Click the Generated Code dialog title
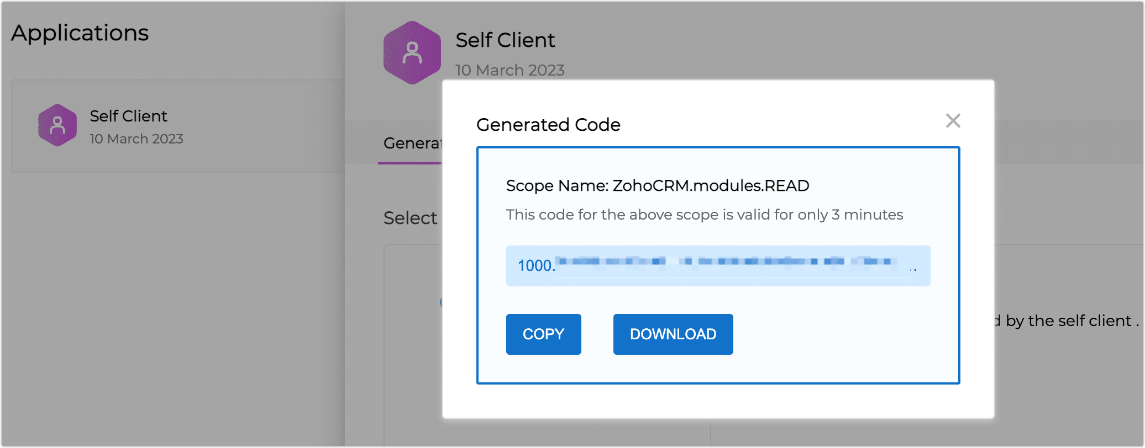This screenshot has height=448, width=1145. click(x=548, y=125)
